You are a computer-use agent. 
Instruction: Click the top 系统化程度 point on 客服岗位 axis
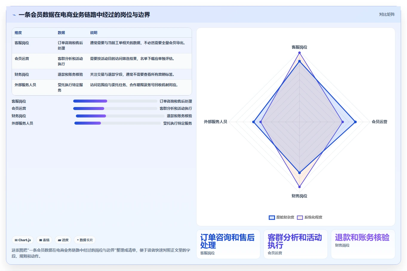299,53
